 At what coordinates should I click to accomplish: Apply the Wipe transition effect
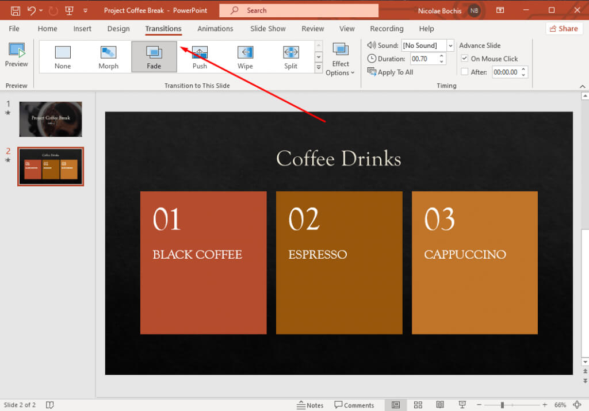245,56
